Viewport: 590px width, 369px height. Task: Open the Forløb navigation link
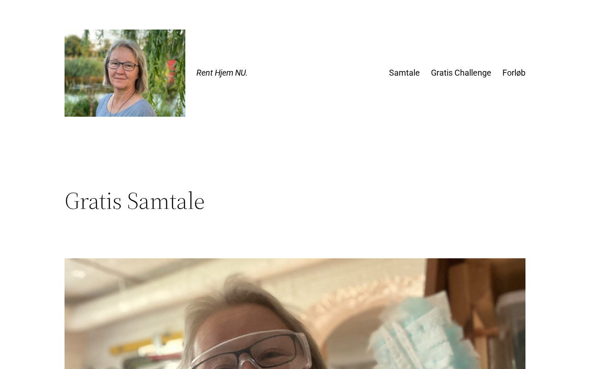coord(514,73)
